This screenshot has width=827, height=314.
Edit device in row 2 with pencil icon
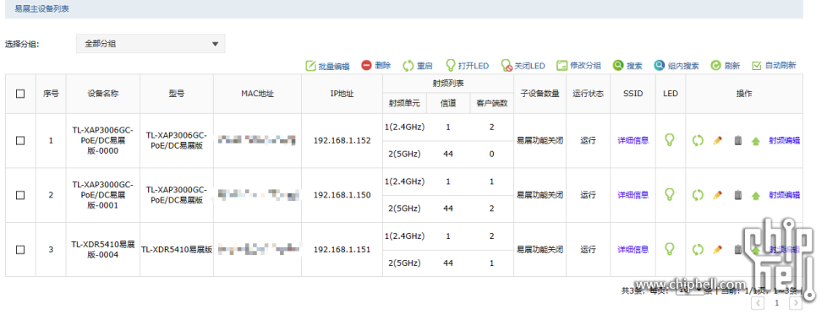coord(717,195)
